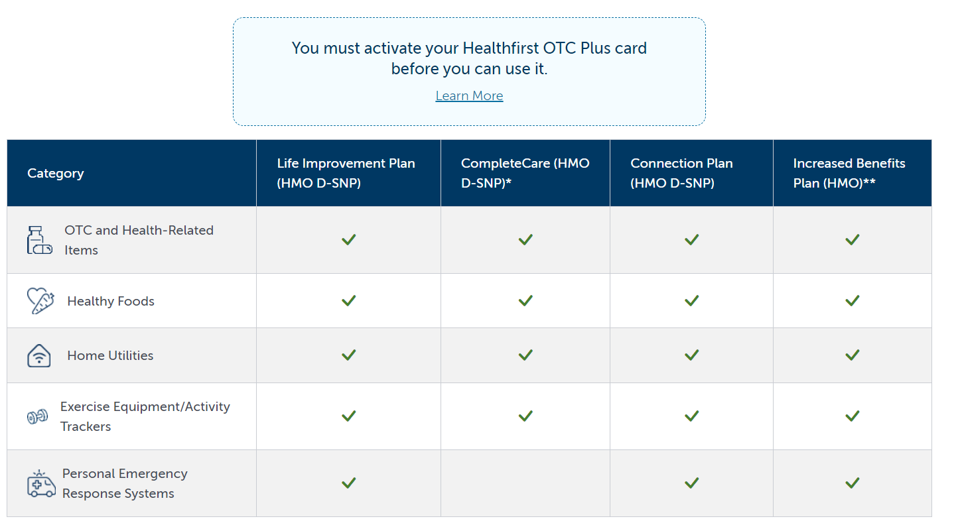Select the Life Improvement Plan column header
The width and height of the screenshot is (962, 529).
click(348, 173)
